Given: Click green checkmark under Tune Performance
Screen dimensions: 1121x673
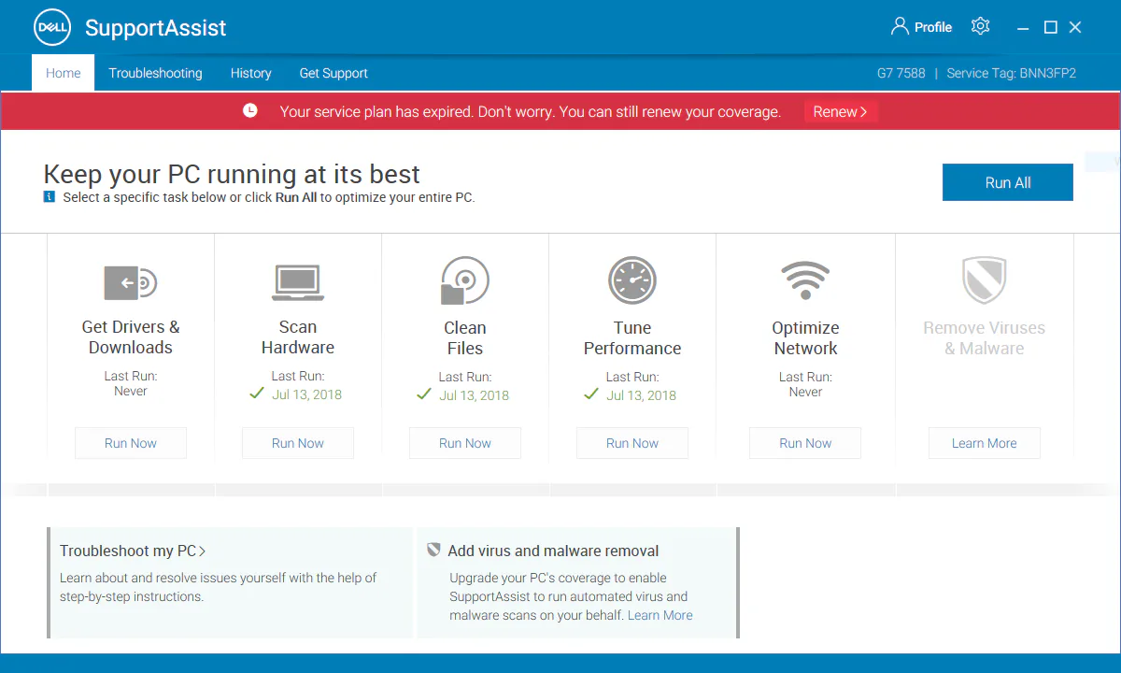Looking at the screenshot, I should tap(590, 394).
